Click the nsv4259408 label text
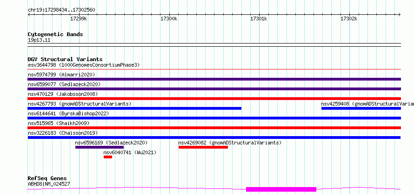The image size is (414, 194). point(367,104)
